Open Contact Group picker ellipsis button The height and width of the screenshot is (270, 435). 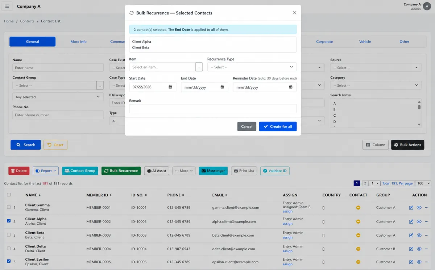point(100,86)
